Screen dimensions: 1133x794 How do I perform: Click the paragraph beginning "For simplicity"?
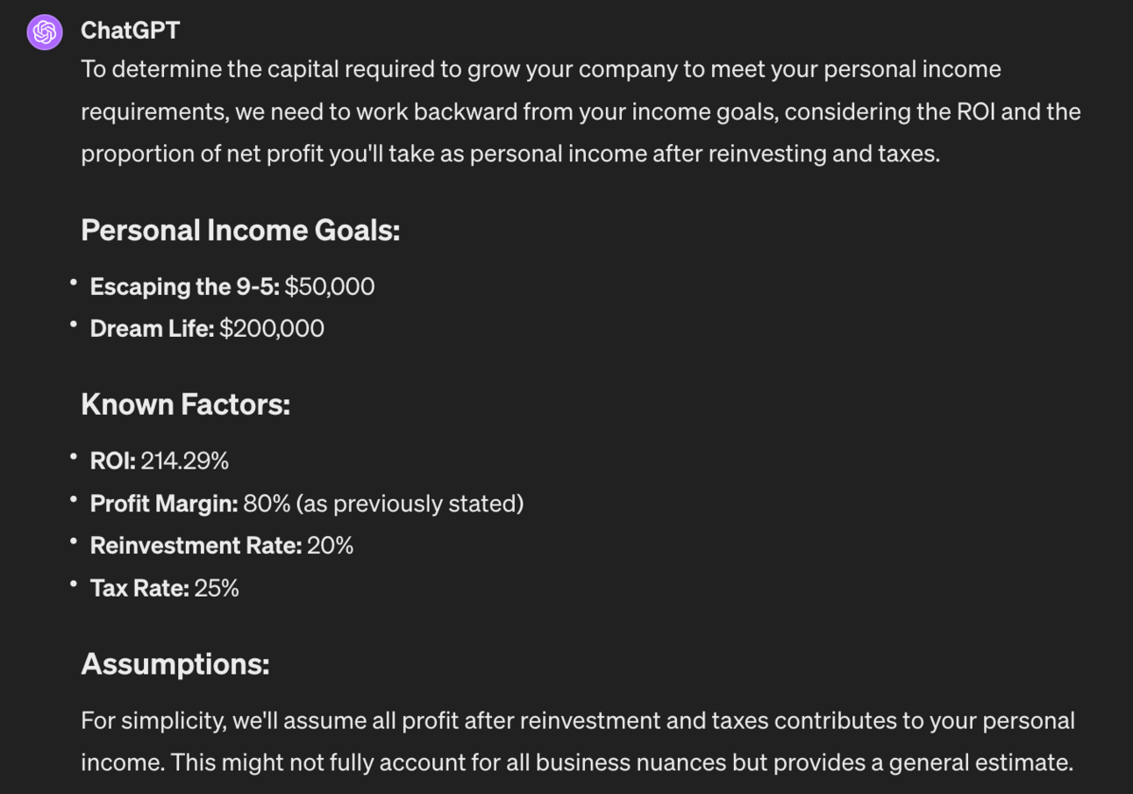pyautogui.click(x=577, y=741)
